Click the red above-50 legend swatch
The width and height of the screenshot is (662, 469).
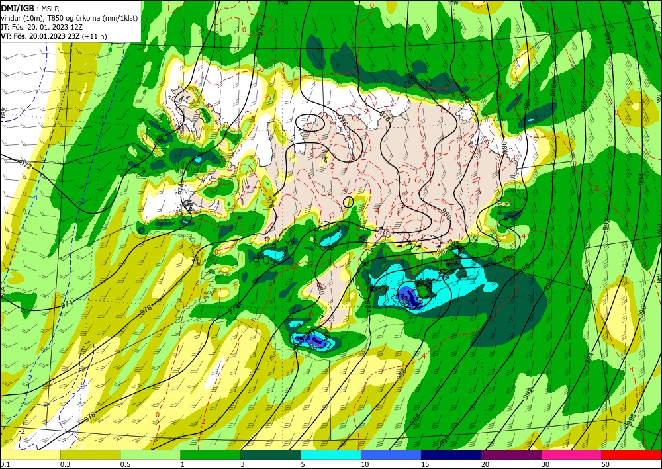632,454
